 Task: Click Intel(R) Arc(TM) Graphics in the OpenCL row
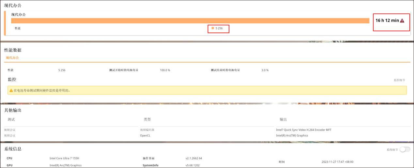click(x=292, y=136)
